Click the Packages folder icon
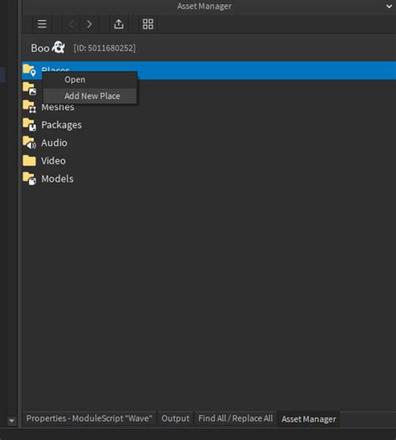396x440 pixels. click(29, 124)
